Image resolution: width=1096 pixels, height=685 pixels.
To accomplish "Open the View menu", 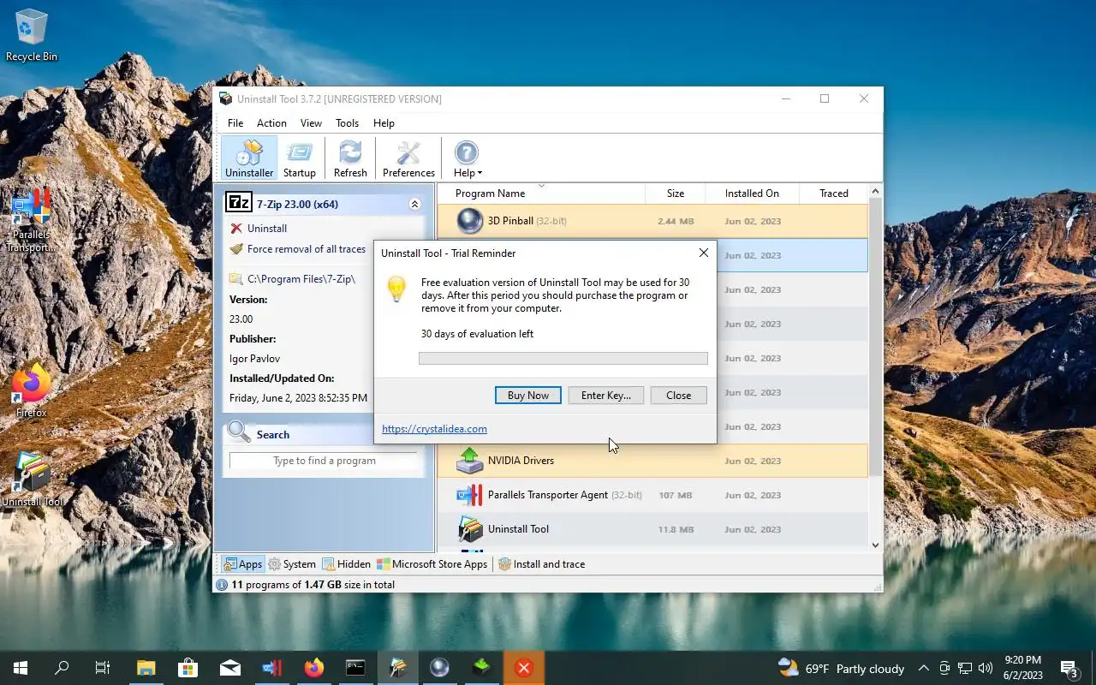I will (311, 123).
